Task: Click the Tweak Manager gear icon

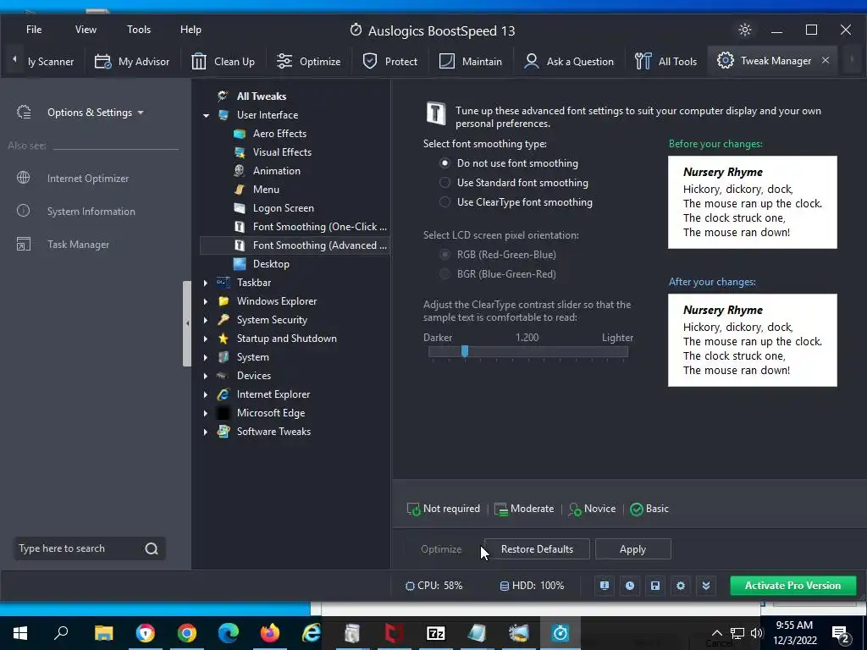Action: point(725,61)
